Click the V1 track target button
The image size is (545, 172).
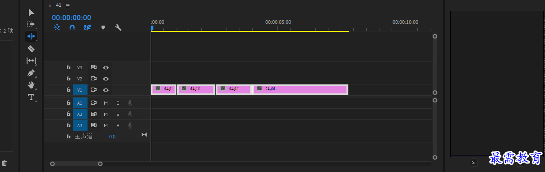pos(80,90)
